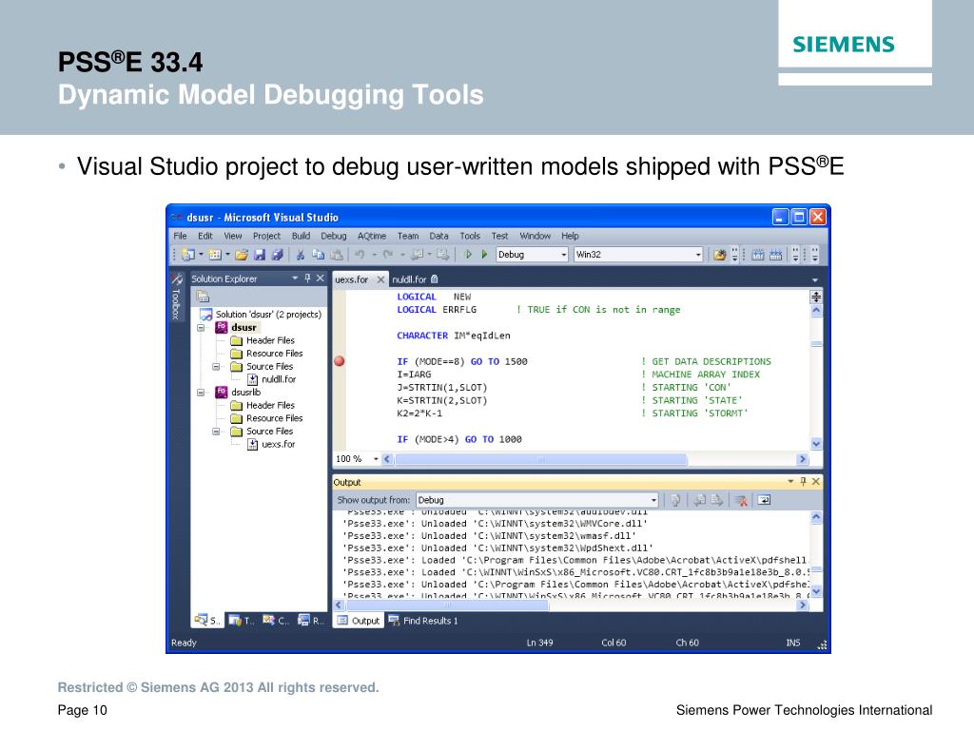Click the Navigate Backward toolbar icon
974x730 pixels.
[418, 255]
